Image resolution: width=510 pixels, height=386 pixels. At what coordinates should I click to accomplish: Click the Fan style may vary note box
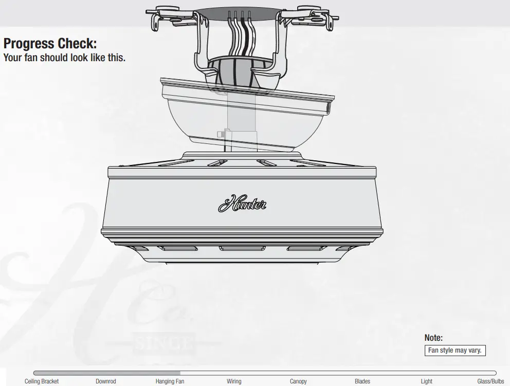[454, 350]
